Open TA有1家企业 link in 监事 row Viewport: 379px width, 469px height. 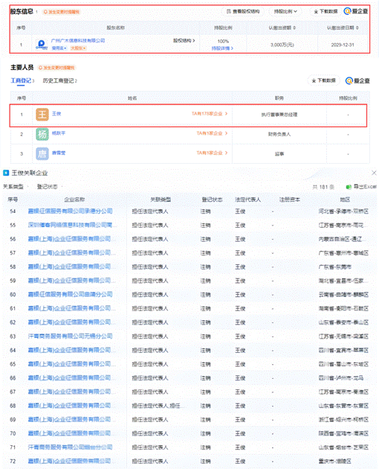point(212,153)
